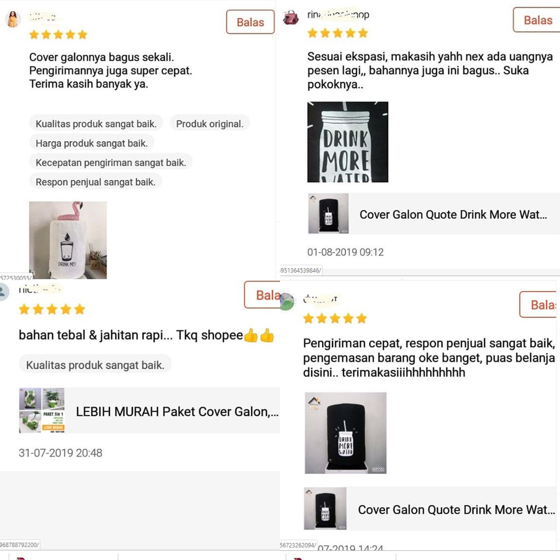Screen dimensions: 560x560
Task: Click Balas beside the Pengiriman cepat review
Action: [x=539, y=305]
